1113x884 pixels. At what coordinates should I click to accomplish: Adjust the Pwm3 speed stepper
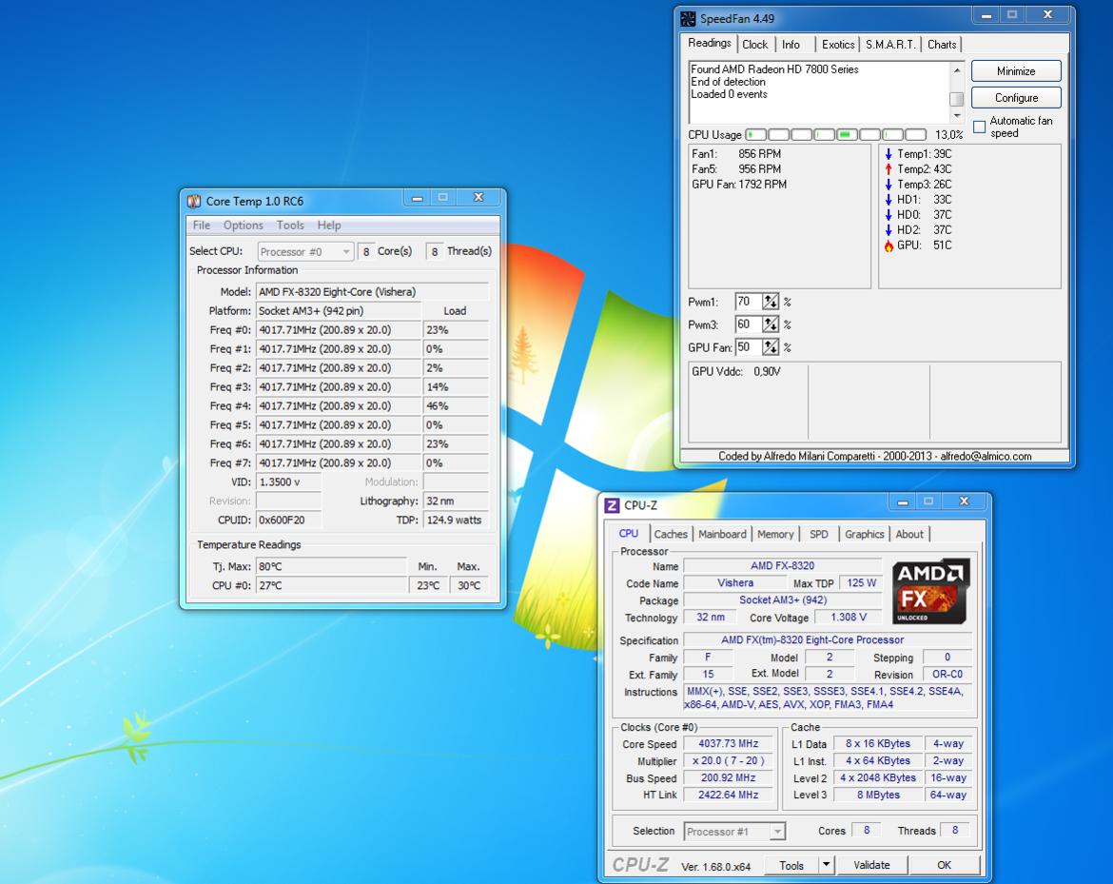click(771, 324)
